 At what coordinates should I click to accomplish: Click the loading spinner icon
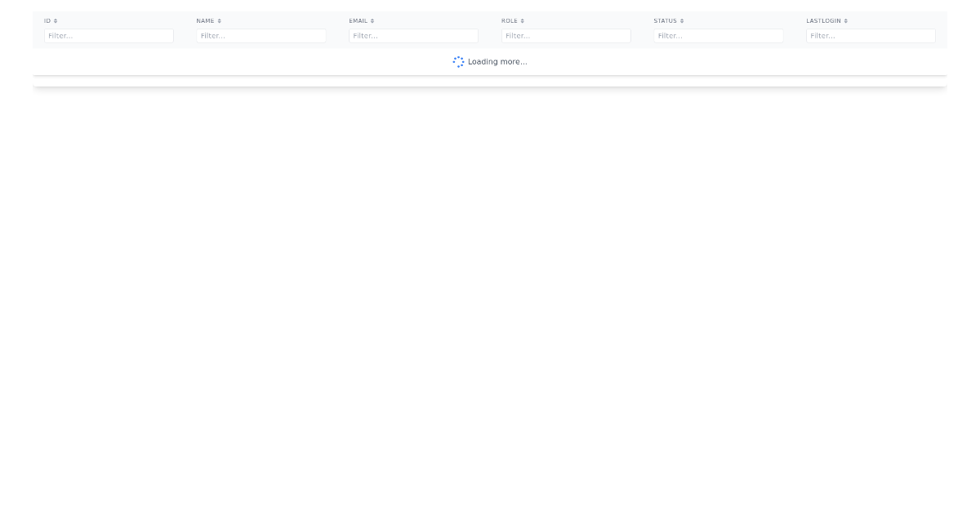pos(459,61)
